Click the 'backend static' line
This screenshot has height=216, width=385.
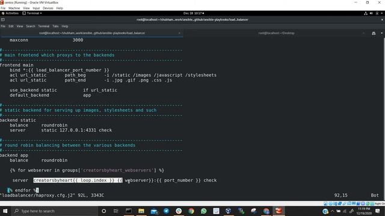(x=18, y=120)
